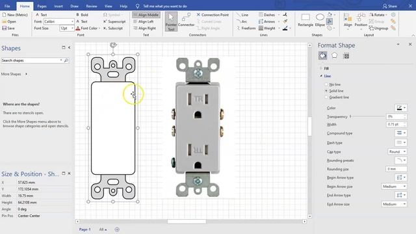The width and height of the screenshot is (416, 234).
Task: Pick the Arc drawing tool
Action: coord(242,21)
